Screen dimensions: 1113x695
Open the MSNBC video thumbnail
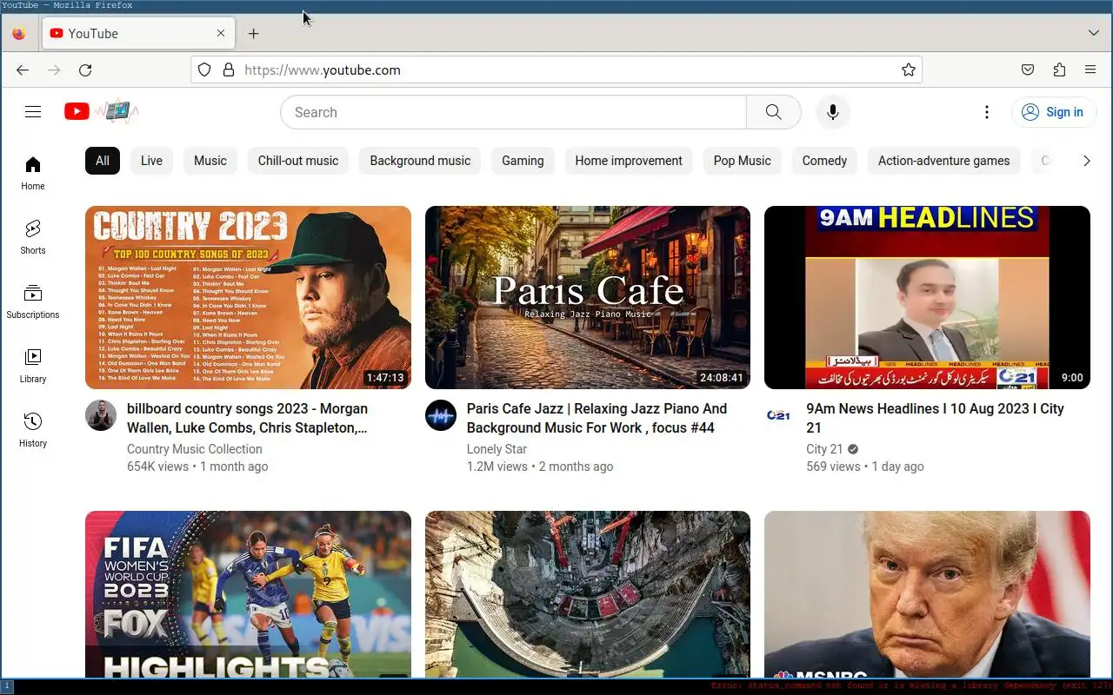point(927,594)
